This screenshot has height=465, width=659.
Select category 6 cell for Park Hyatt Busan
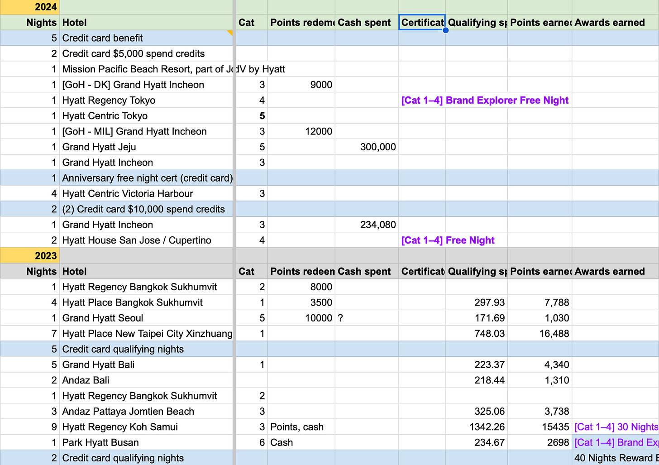tap(252, 442)
